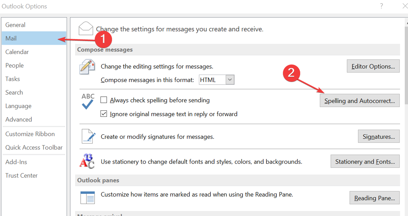Open the People options category
The width and height of the screenshot is (408, 216).
tap(34, 65)
